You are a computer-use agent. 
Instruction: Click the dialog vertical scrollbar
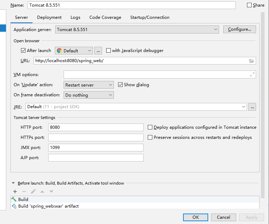(263, 105)
